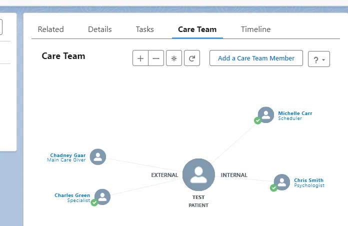Viewport: 348px width, 226px height.
Task: Select Charles Green's avatar icon
Action: click(102, 197)
